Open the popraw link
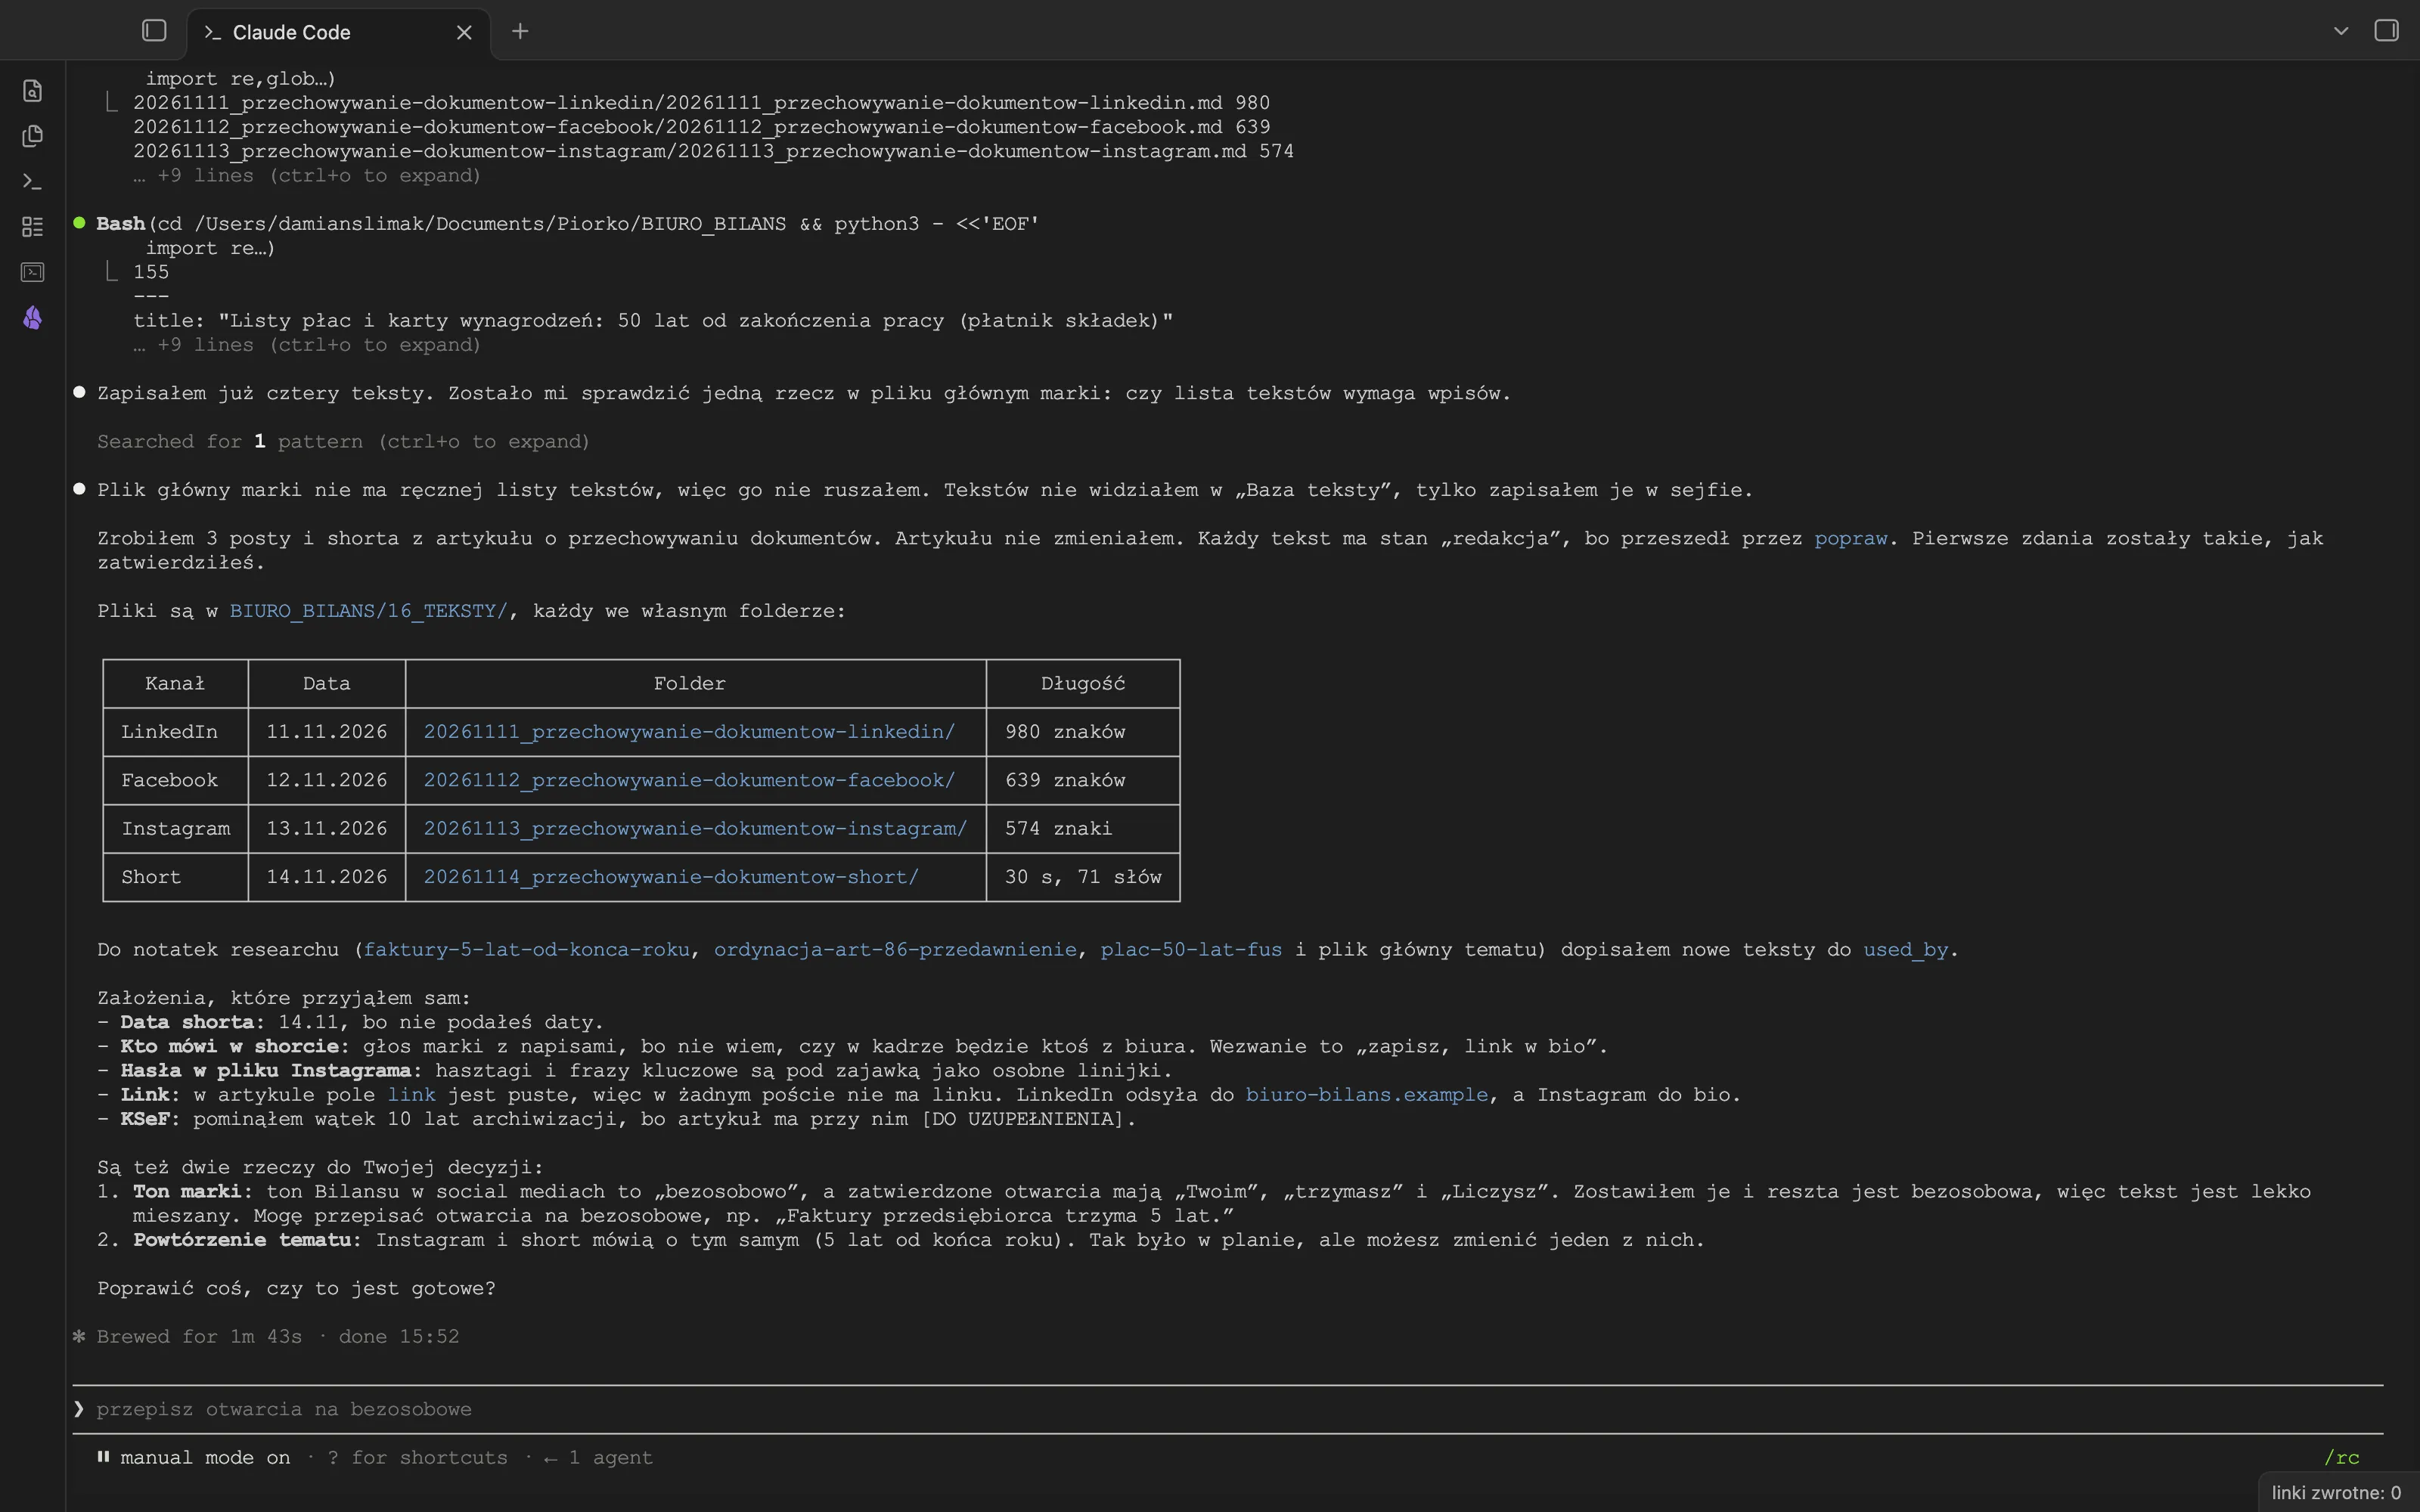This screenshot has width=2420, height=1512. pos(1850,538)
